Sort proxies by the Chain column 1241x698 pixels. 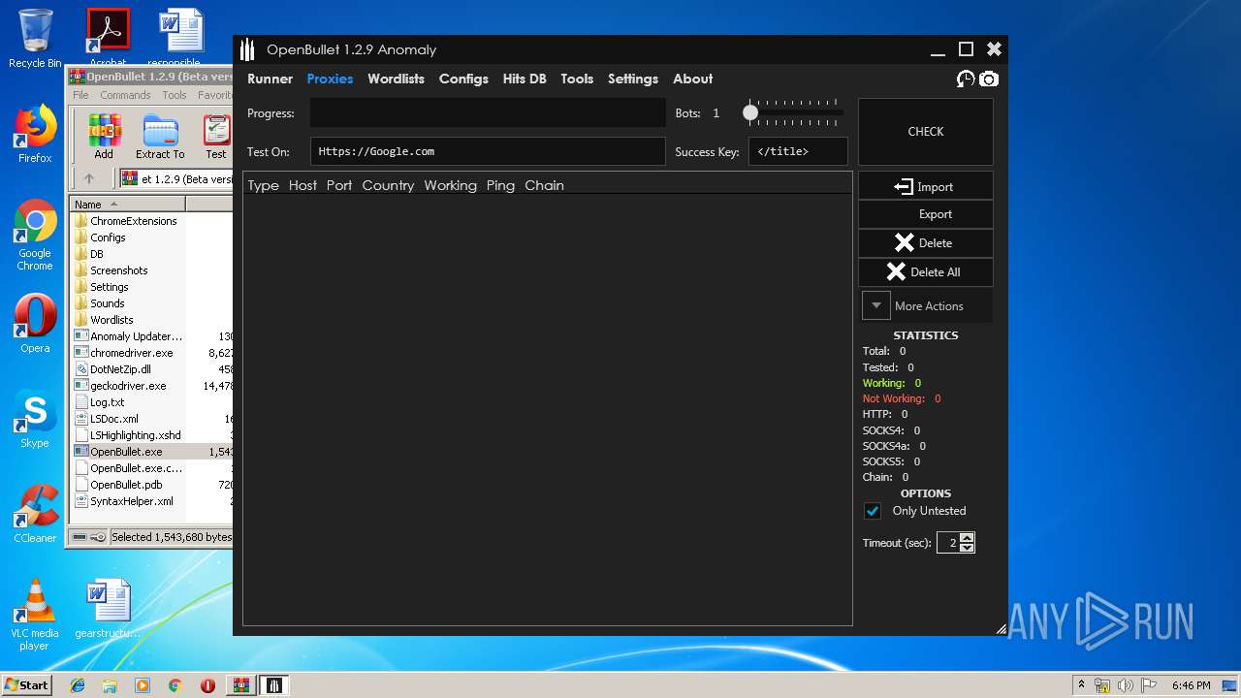544,185
